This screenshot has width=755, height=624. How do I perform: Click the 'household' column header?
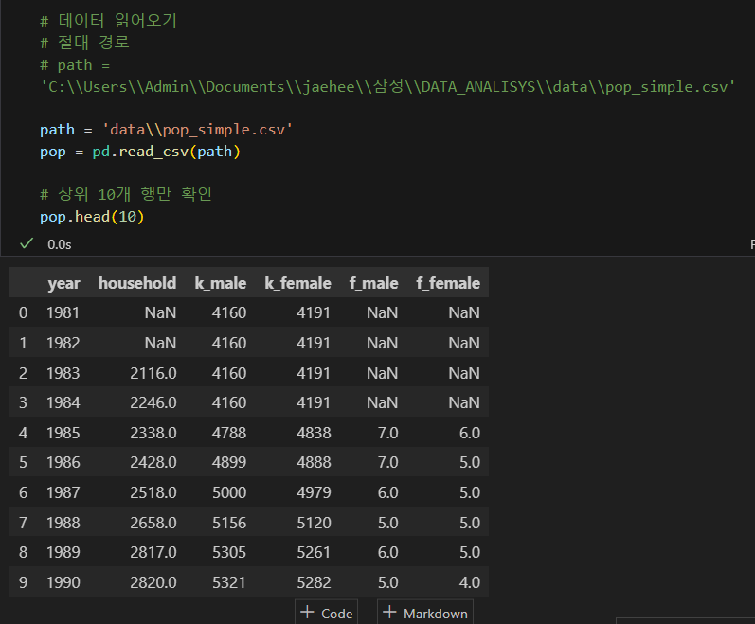137,283
